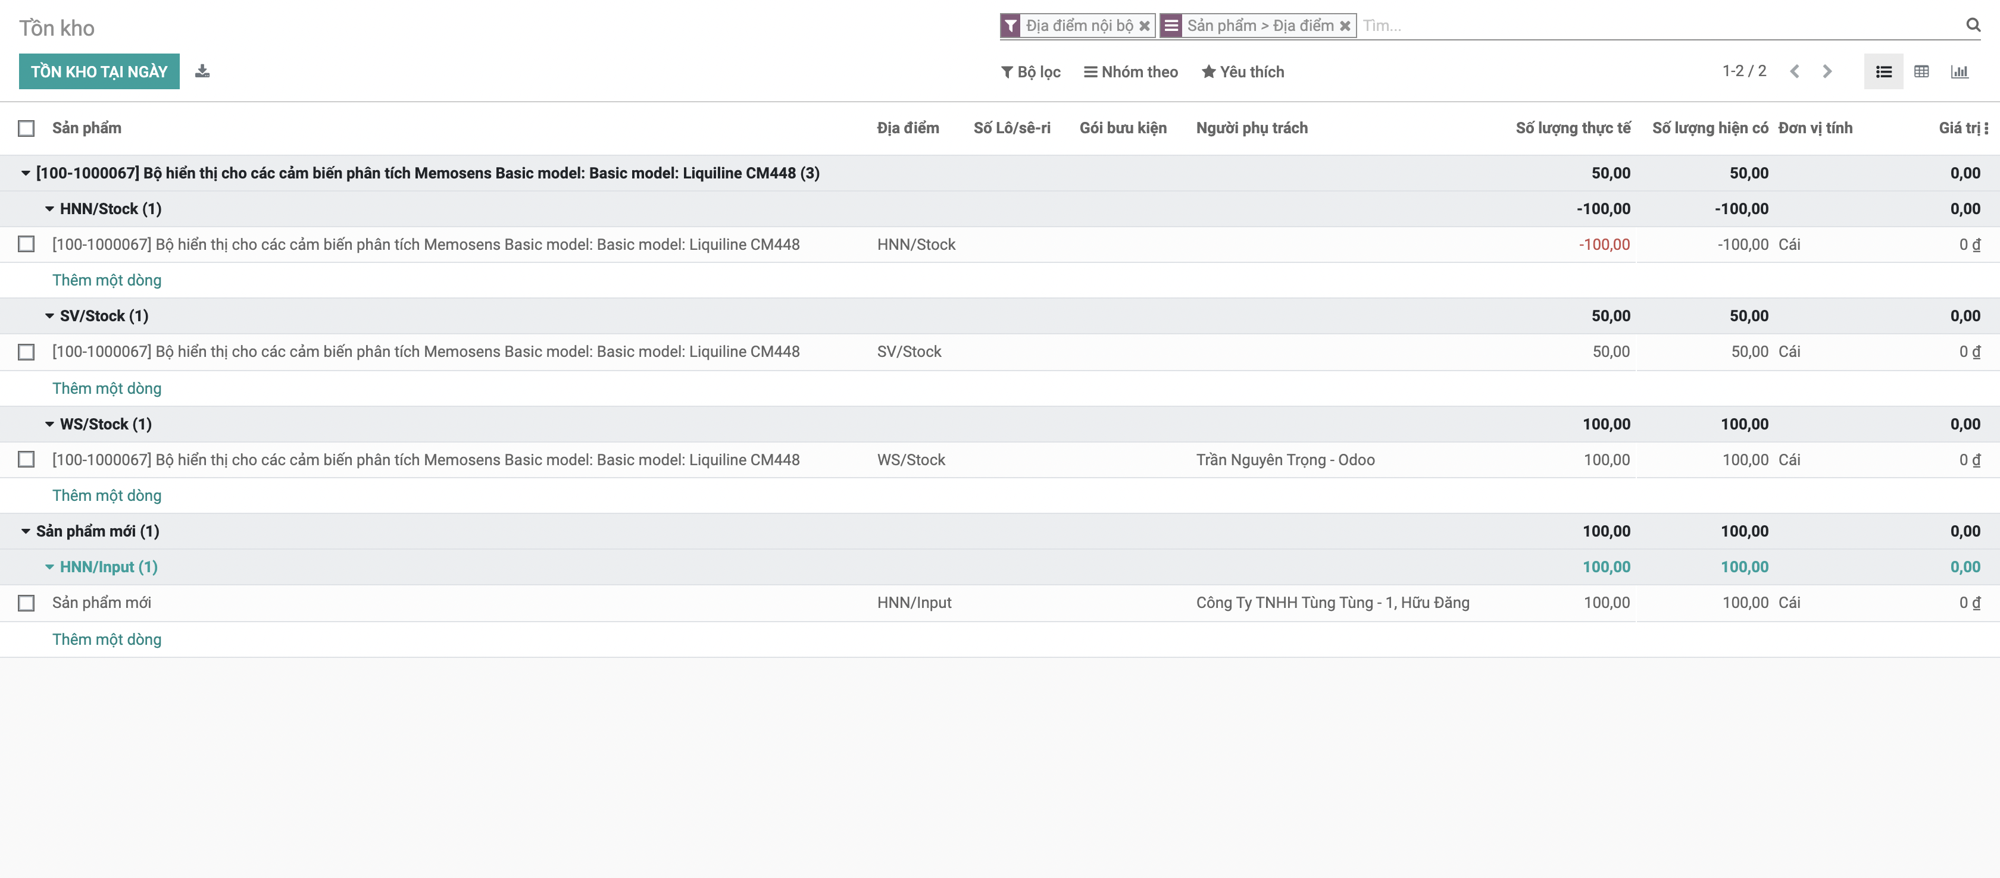Open optional columns menu in header
This screenshot has height=878, width=2000.
click(1986, 128)
